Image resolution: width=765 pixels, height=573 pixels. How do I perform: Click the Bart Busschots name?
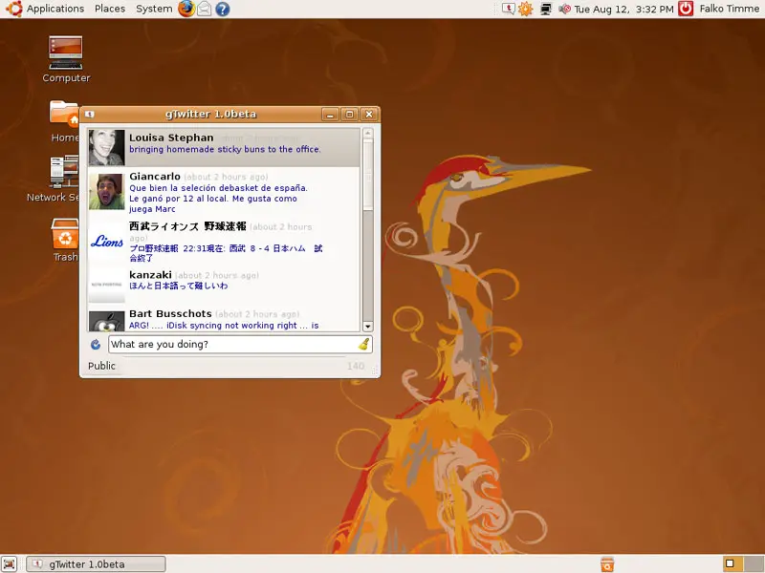(170, 314)
